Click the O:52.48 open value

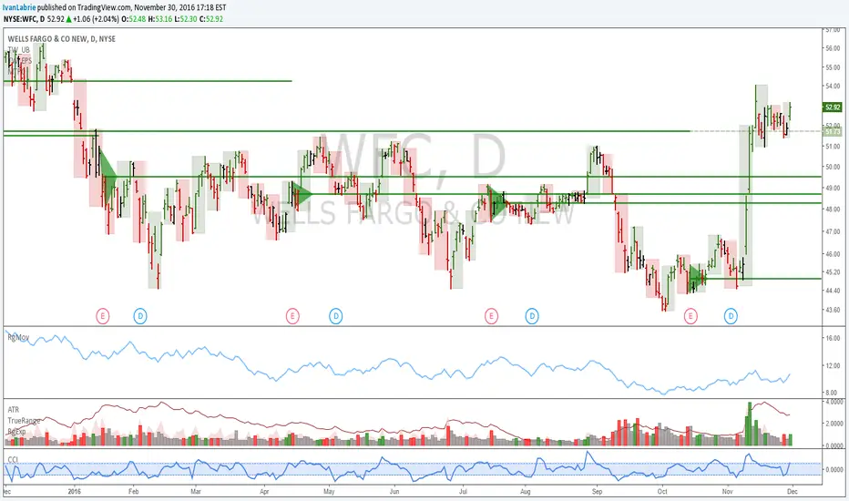coord(133,19)
